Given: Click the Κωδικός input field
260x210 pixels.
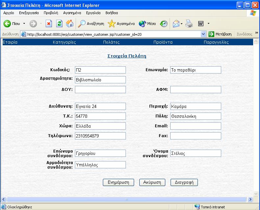Looking at the screenshot, I should (x=100, y=70).
